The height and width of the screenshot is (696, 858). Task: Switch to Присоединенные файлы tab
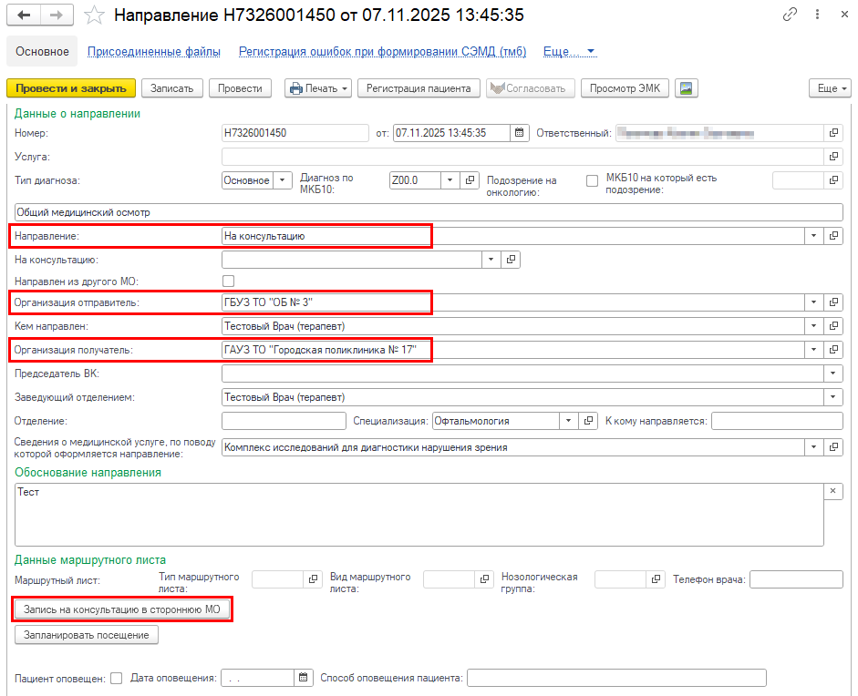(x=153, y=52)
